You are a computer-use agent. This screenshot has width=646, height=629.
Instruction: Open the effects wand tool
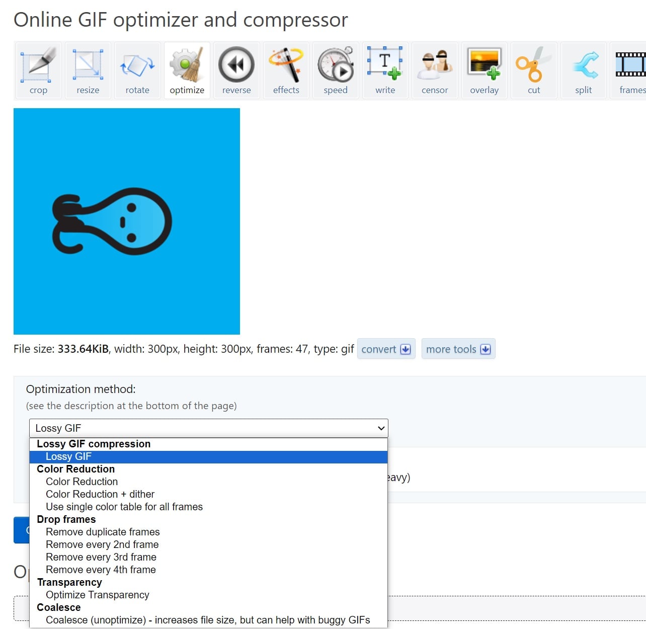286,71
